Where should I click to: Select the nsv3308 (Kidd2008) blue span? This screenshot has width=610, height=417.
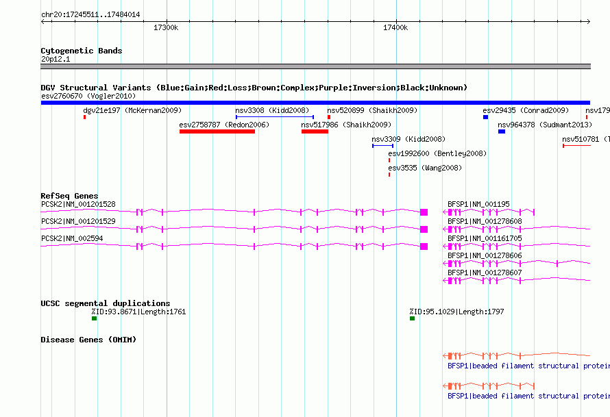click(x=275, y=117)
